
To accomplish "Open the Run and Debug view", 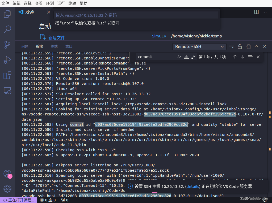I will click(7, 60).
